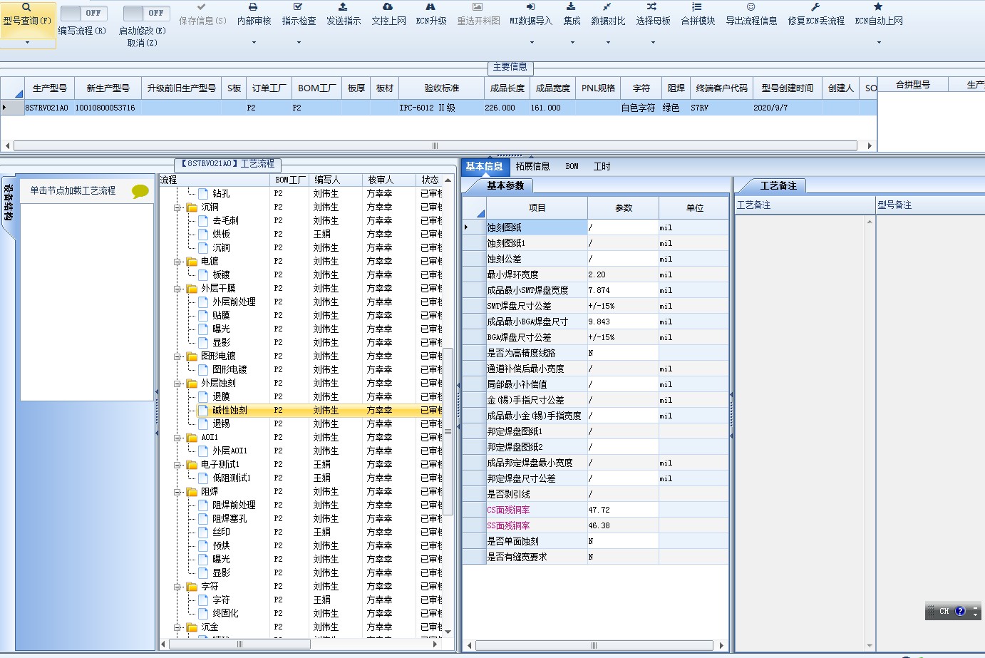Click the SS面残铜率 parameter label
This screenshot has height=658, width=985.
(x=508, y=525)
